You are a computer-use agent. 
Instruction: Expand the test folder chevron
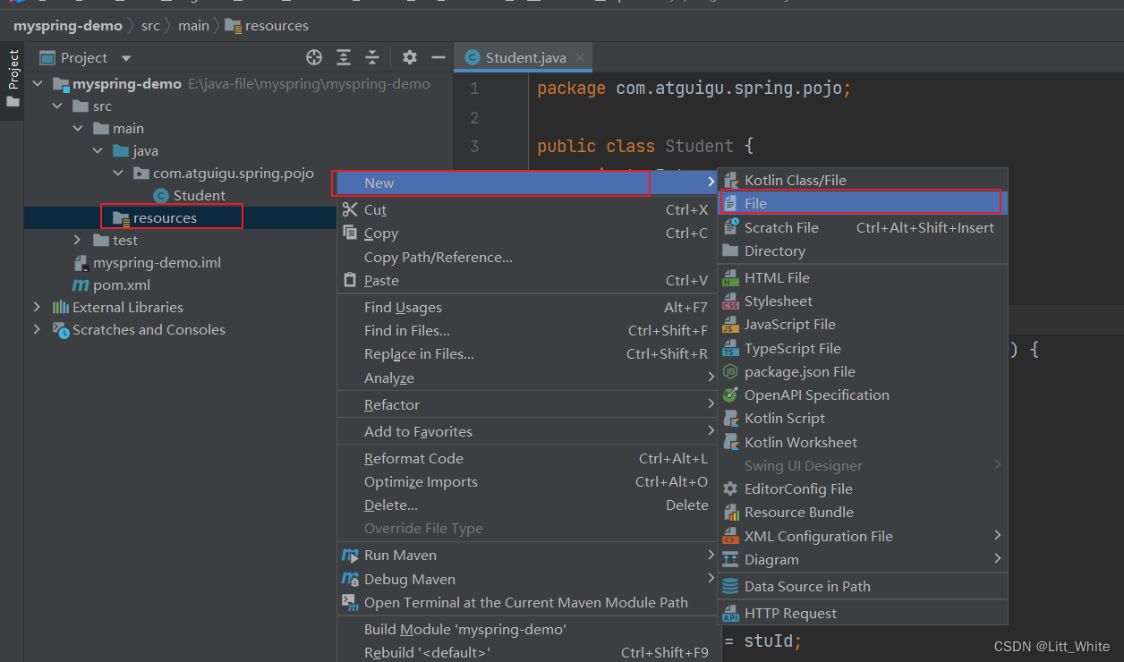point(79,241)
